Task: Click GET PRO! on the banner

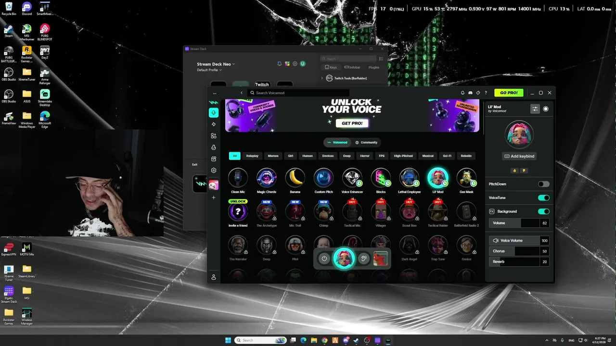Action: [352, 123]
